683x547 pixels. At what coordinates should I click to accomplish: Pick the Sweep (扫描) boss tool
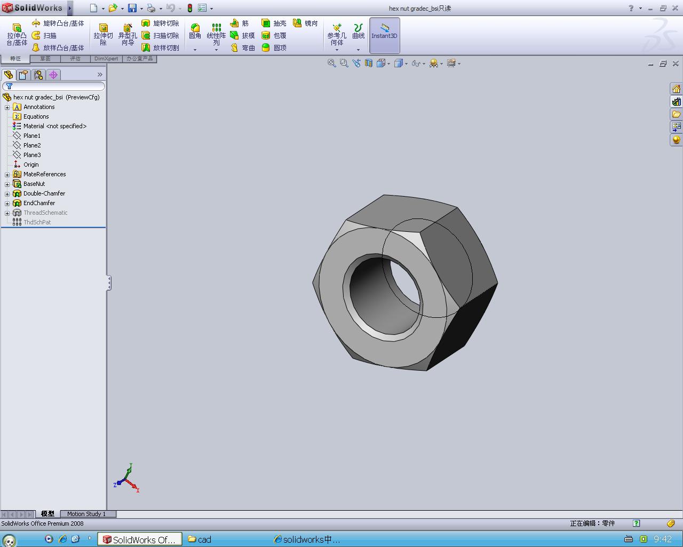click(44, 36)
